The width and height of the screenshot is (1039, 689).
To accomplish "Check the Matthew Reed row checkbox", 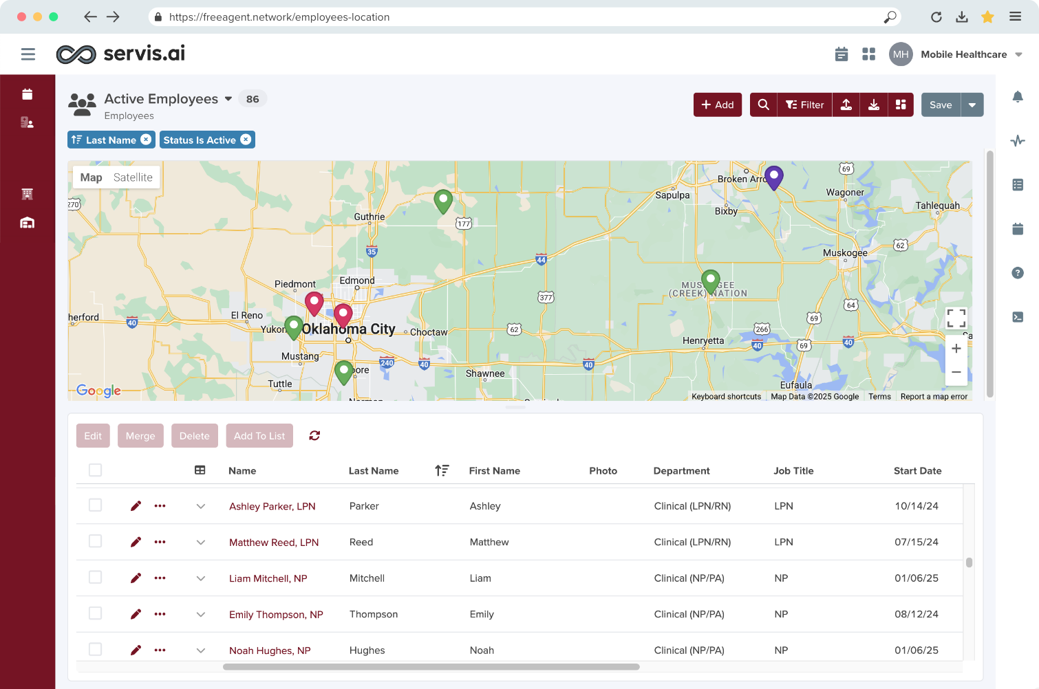I will click(x=95, y=541).
